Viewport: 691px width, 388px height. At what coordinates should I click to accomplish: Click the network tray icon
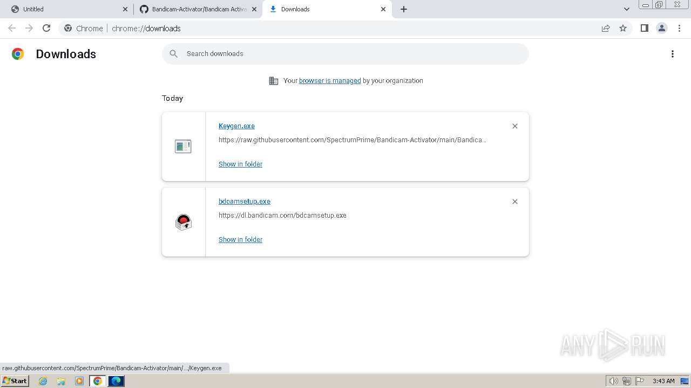click(627, 381)
